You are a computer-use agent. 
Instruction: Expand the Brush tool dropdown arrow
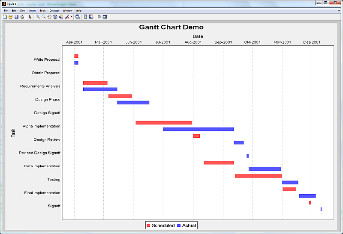71,17
